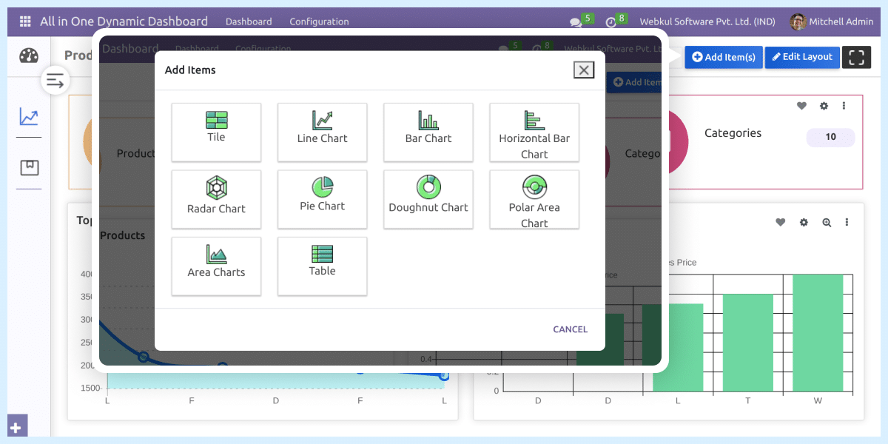
Task: Open the speedometer dashboard icon in sidebar
Action: click(28, 55)
